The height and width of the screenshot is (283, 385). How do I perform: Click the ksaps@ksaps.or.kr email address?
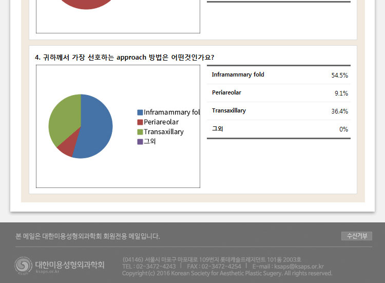coord(299,267)
